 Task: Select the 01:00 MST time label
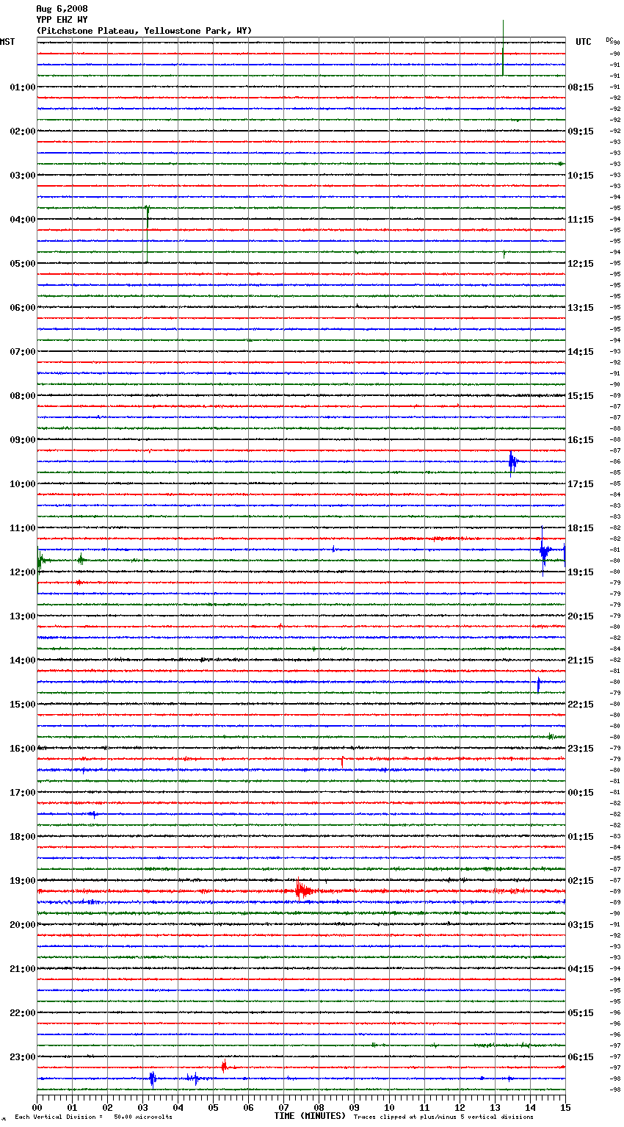23,87
